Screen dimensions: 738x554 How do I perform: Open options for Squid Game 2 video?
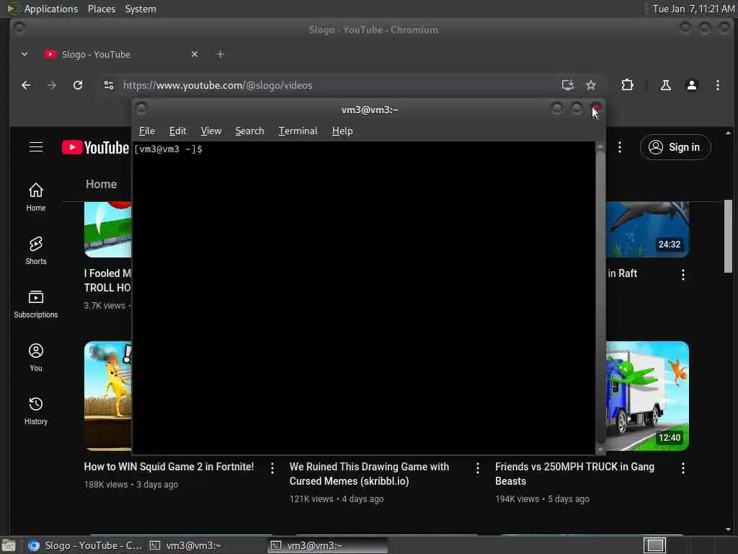click(272, 467)
